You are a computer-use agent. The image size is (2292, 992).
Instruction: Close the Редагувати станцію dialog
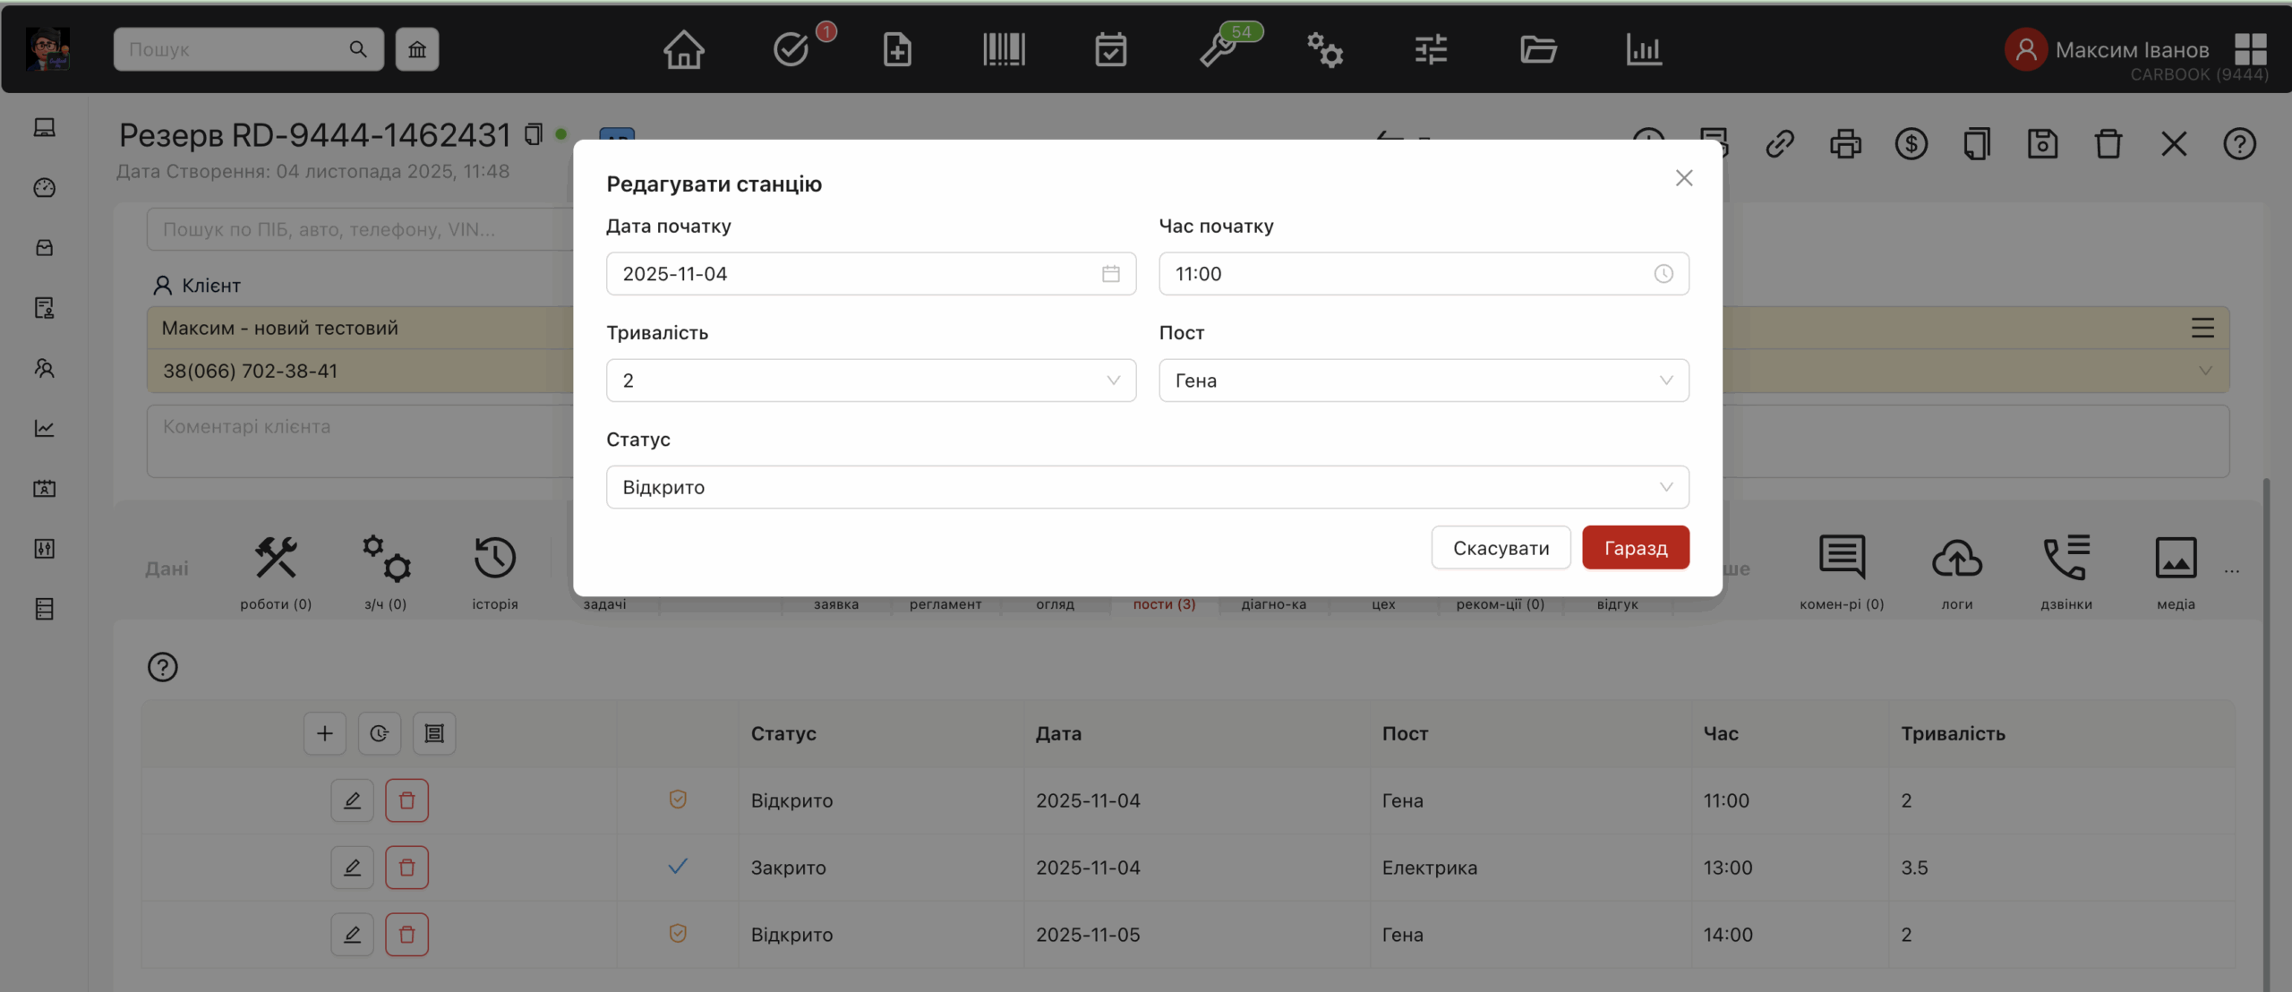tap(1683, 178)
